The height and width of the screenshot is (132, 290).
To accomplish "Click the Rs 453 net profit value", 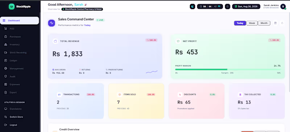I will click(x=186, y=52).
